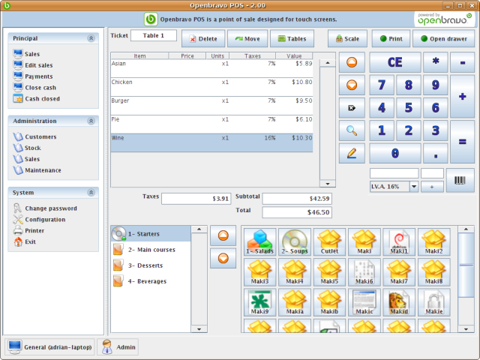The height and width of the screenshot is (360, 480).
Task: Select the Wine ticket line
Action: click(x=211, y=142)
